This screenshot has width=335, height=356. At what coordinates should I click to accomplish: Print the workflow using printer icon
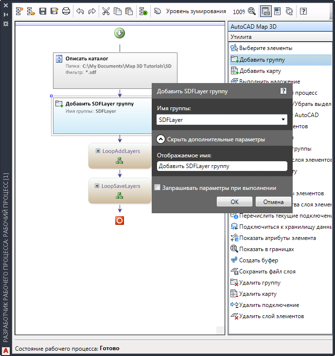66,11
